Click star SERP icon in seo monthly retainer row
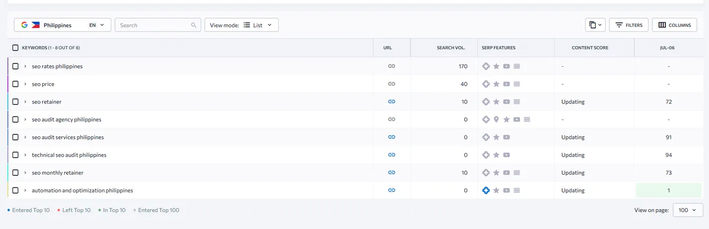The height and width of the screenshot is (229, 709). click(x=496, y=173)
